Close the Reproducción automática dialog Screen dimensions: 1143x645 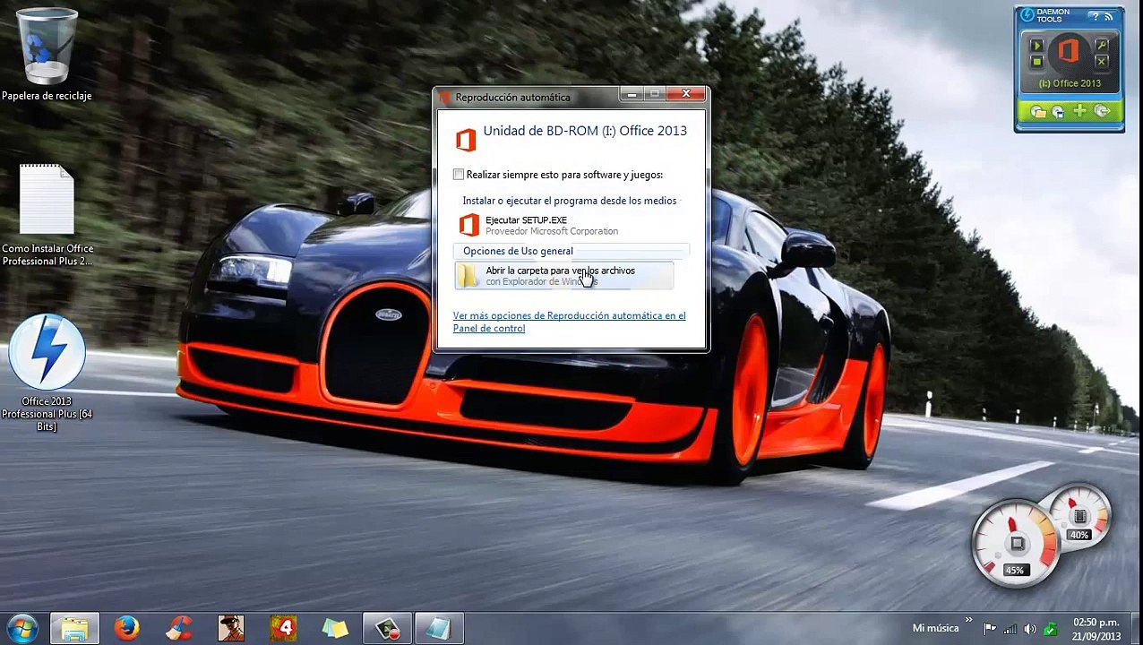click(686, 93)
